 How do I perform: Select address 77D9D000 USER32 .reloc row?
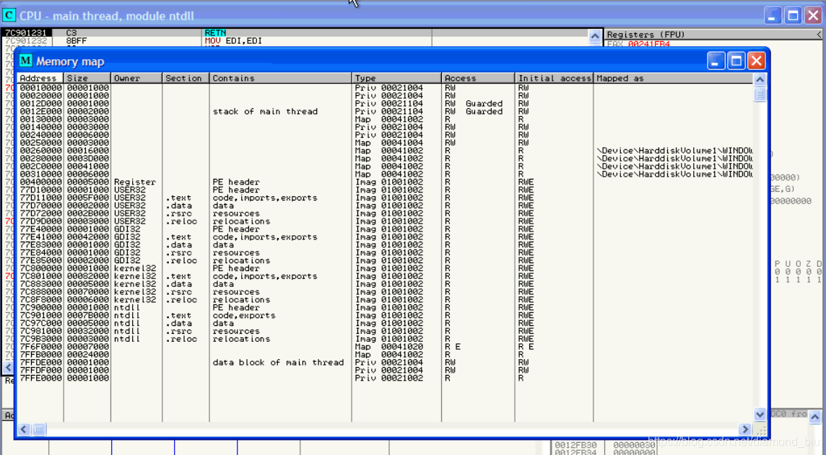pos(386,221)
